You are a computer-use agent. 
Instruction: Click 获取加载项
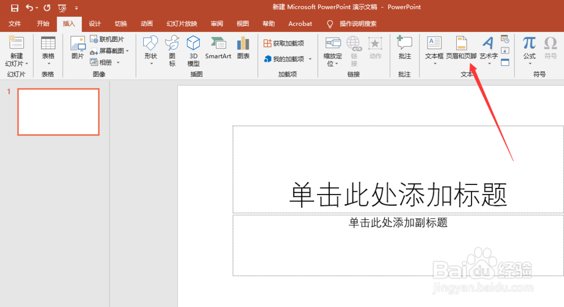click(x=284, y=43)
